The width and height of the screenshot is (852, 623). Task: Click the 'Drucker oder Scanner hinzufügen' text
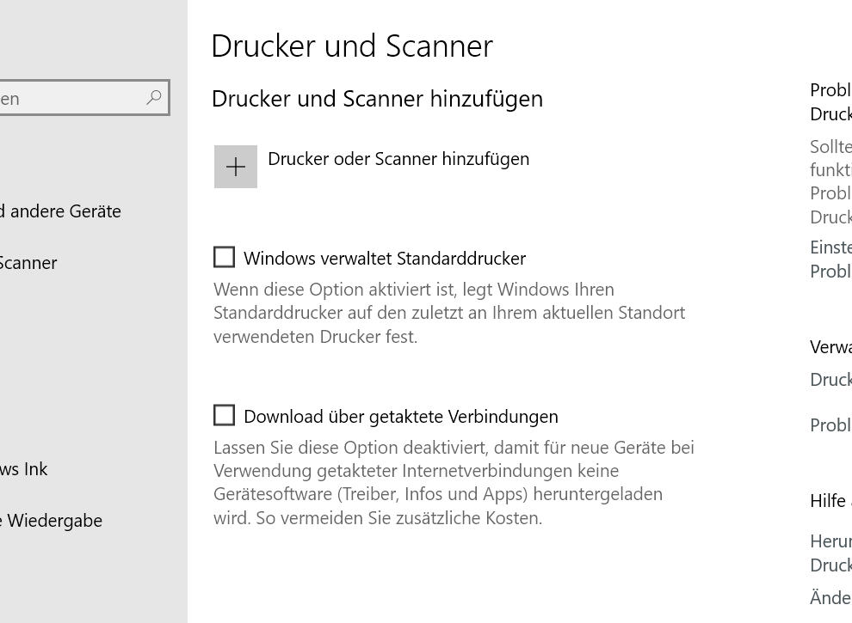(x=398, y=159)
